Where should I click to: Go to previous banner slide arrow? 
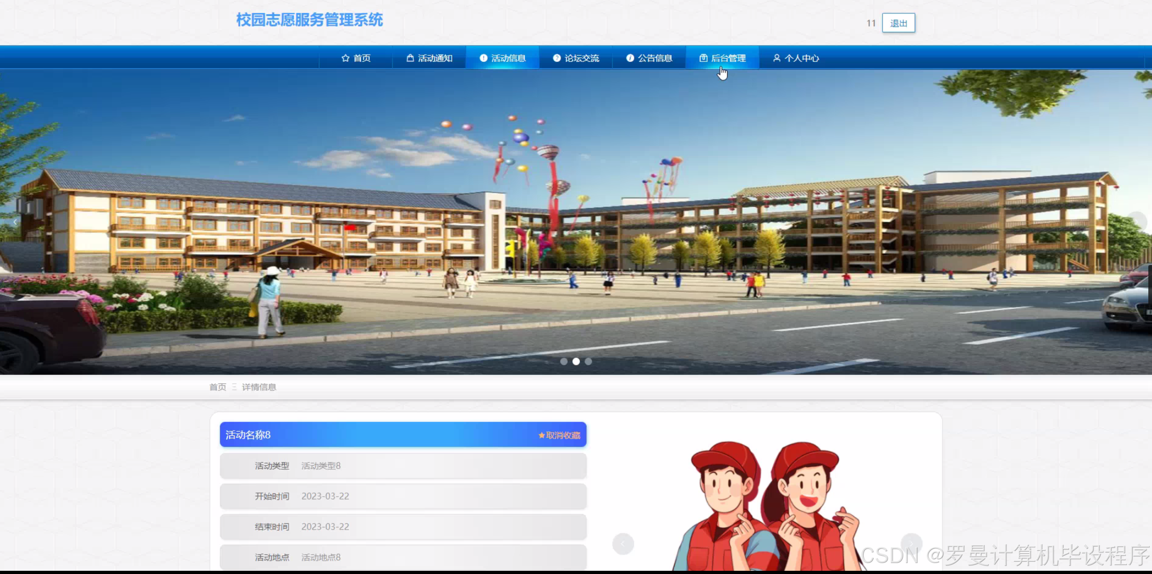pos(15,222)
